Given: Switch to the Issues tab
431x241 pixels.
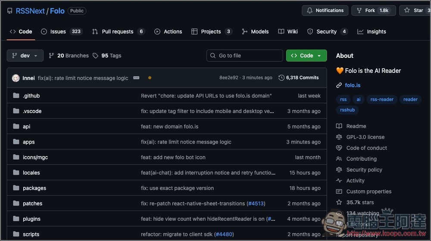Looking at the screenshot, I should pos(61,31).
